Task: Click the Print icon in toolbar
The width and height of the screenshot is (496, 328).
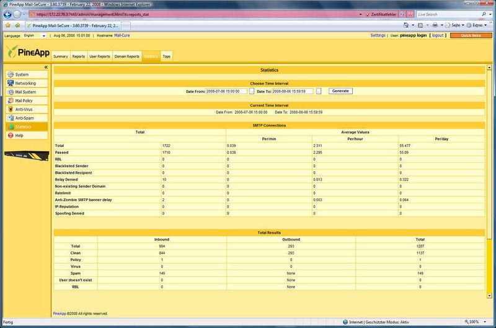Action: 435,25
